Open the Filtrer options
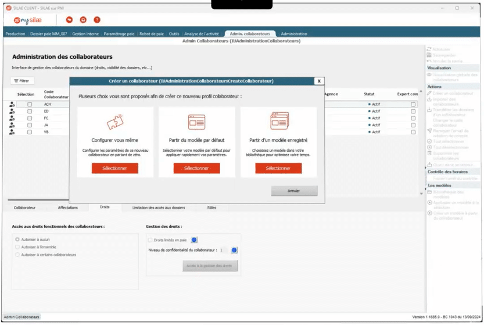 [22, 81]
